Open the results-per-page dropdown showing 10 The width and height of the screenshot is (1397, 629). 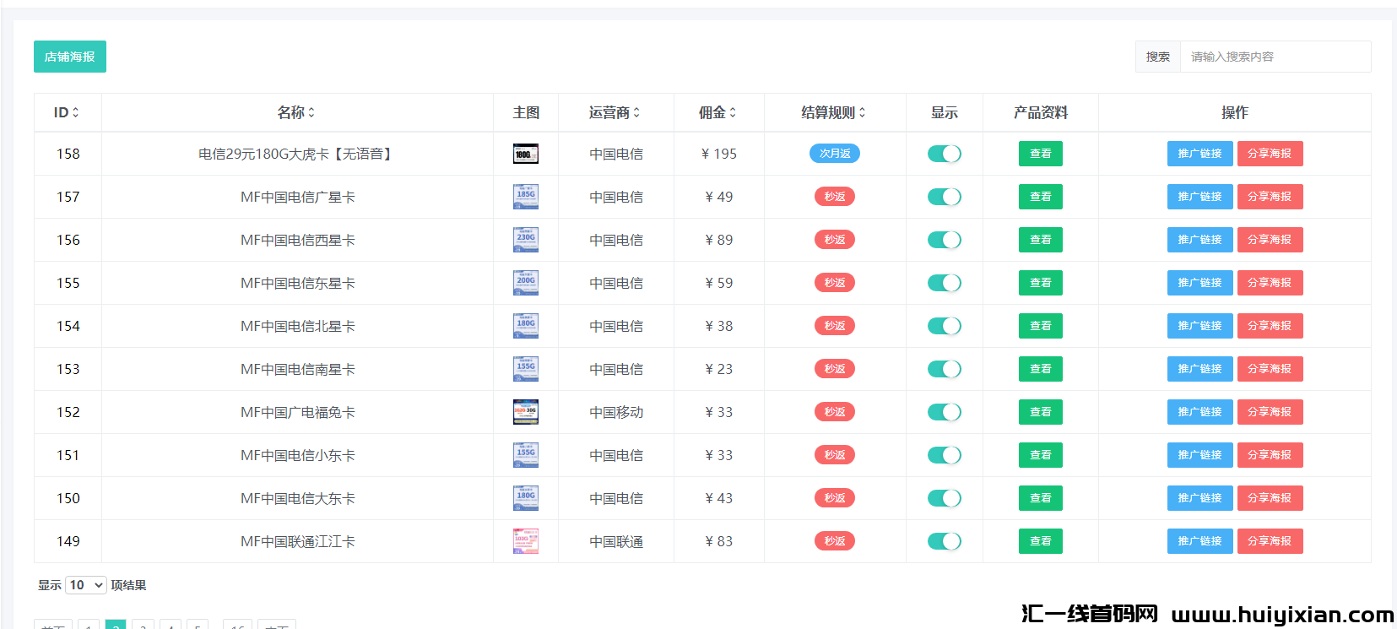coord(86,585)
